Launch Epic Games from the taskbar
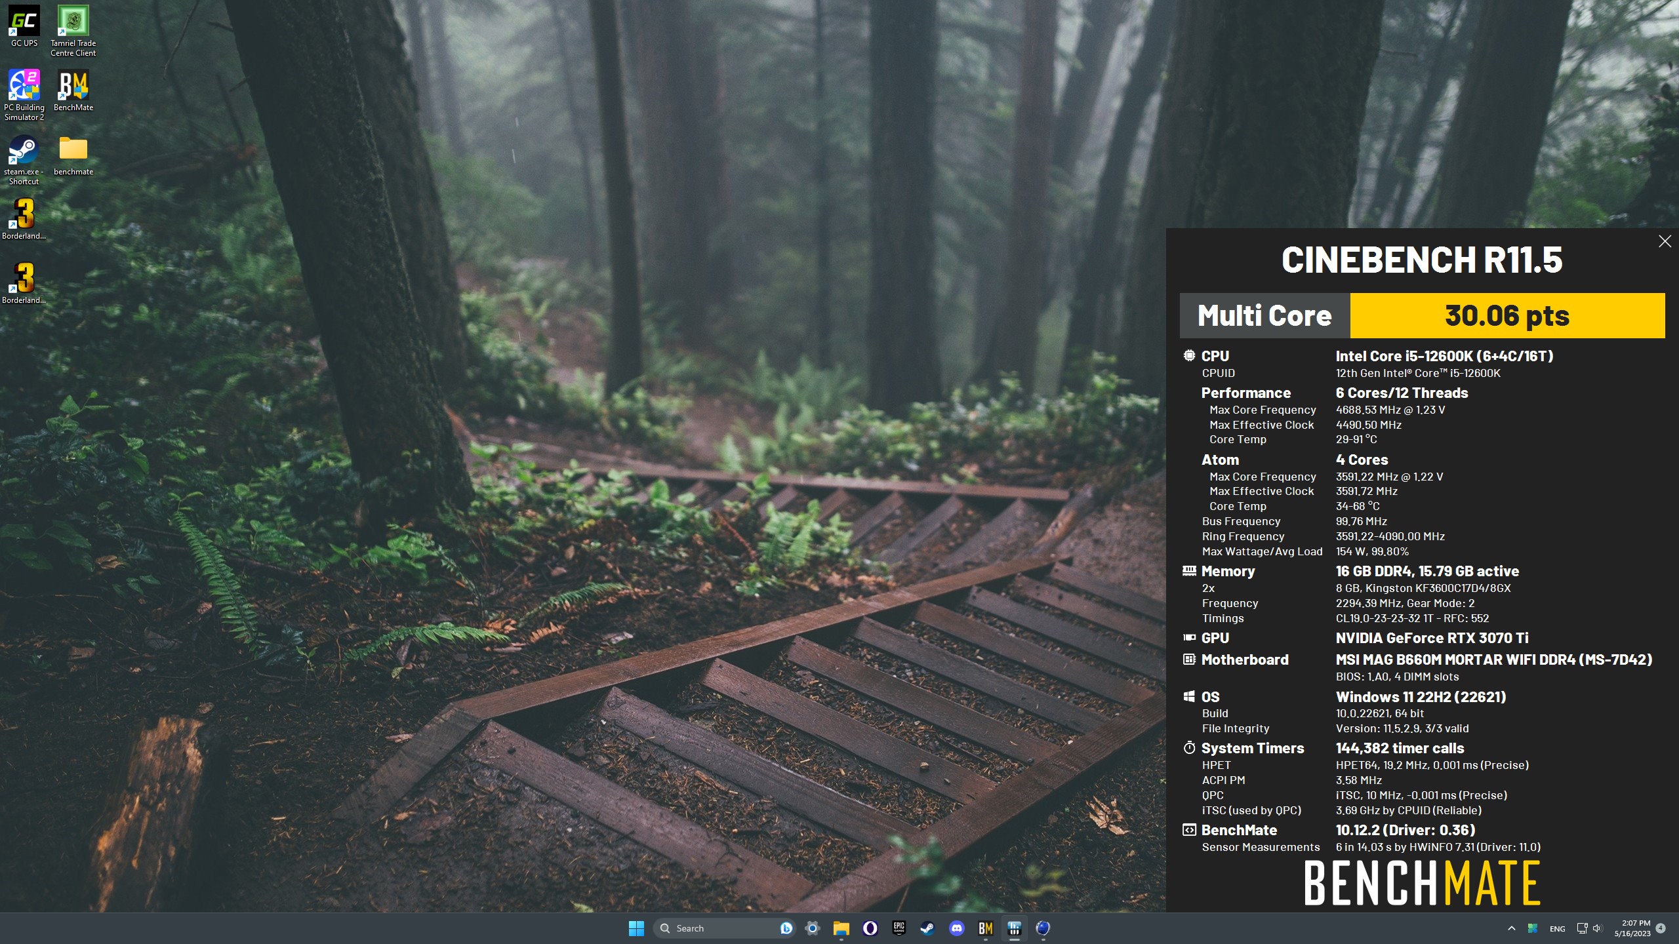Screen dimensions: 1679x944 [899, 928]
